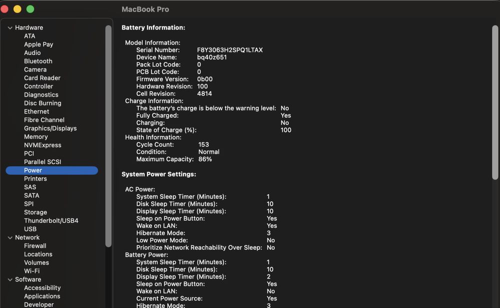The width and height of the screenshot is (500, 308).
Task: Collapse the Hardware section chevron
Action: [10, 28]
